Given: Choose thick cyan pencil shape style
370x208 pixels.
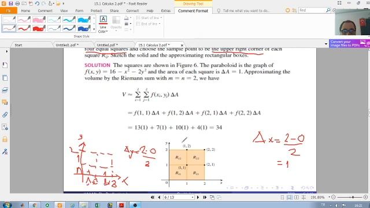Looking at the screenshot, I should tap(84, 19).
